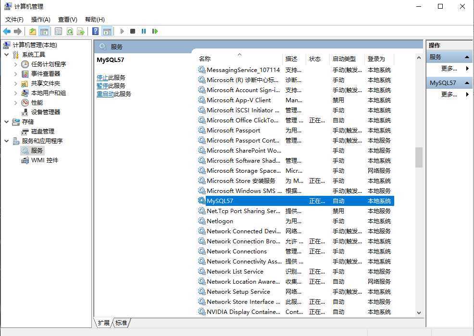Click the gear icon beside Netlogon
This screenshot has width=474, height=336.
tap(201, 221)
